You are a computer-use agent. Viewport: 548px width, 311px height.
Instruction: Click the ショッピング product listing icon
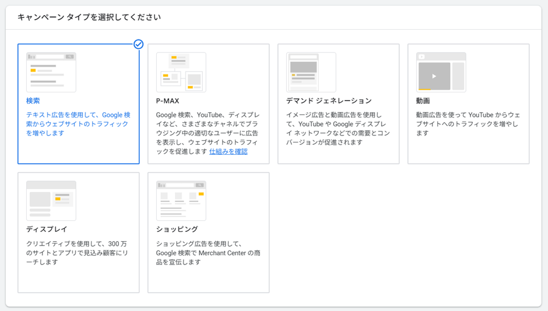tap(181, 201)
